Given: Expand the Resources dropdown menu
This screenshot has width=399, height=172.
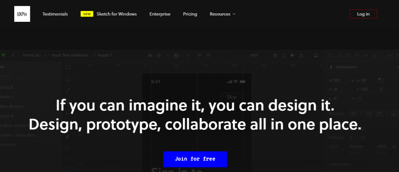Looking at the screenshot, I should (x=222, y=14).
